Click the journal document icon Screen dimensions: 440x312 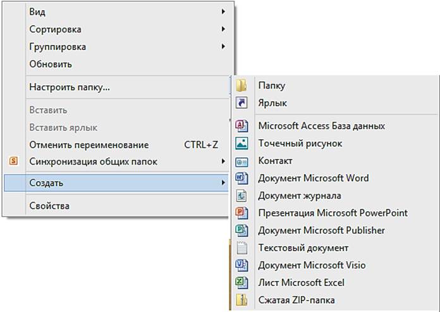pyautogui.click(x=241, y=196)
